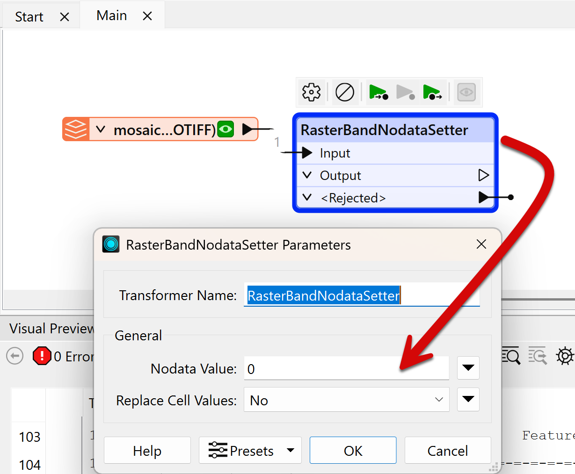Open the search-in-log magnifier icon
Image resolution: width=575 pixels, height=474 pixels.
tap(510, 356)
